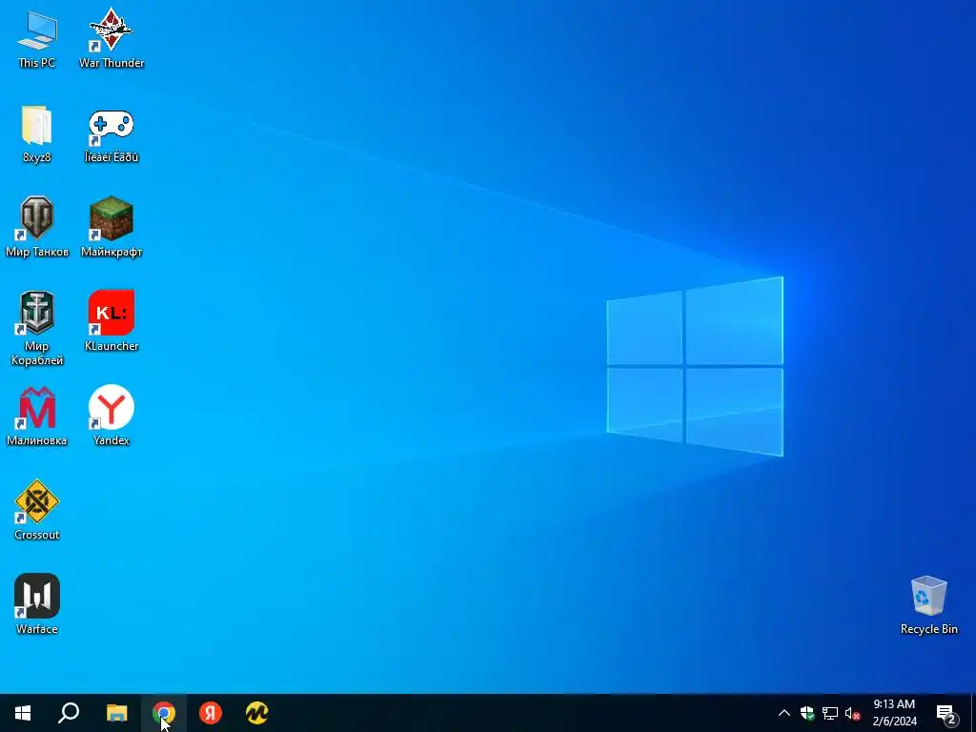The width and height of the screenshot is (976, 732).
Task: Open Windows Security tray icon
Action: click(x=807, y=713)
